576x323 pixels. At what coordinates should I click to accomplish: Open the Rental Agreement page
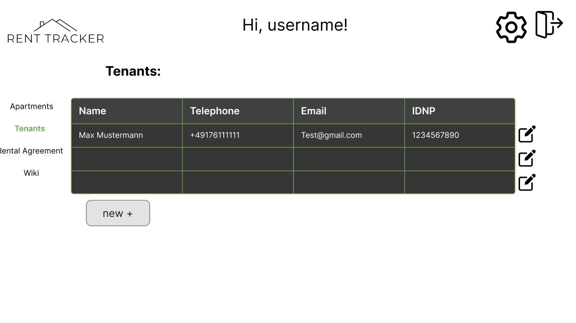[x=31, y=151]
